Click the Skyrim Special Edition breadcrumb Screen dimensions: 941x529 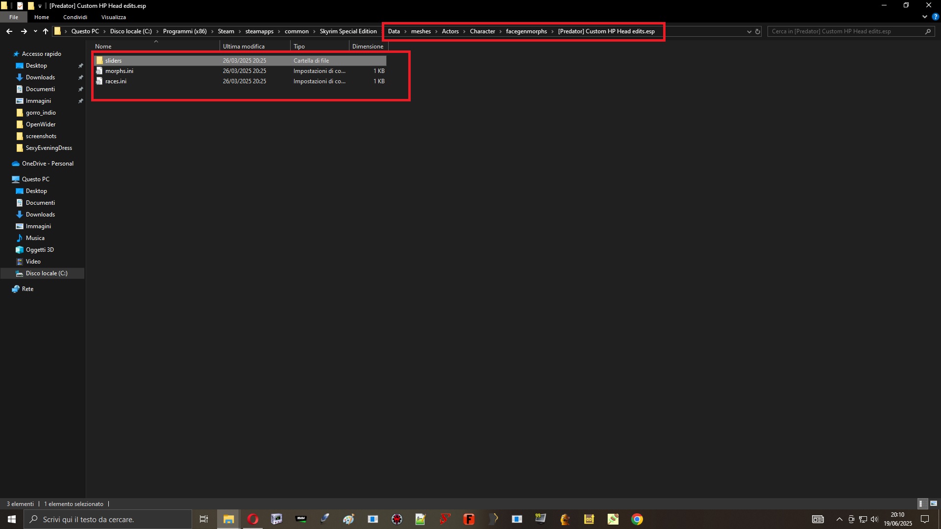click(348, 31)
